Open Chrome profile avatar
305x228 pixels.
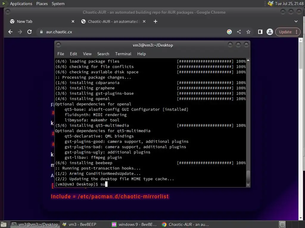270,32
